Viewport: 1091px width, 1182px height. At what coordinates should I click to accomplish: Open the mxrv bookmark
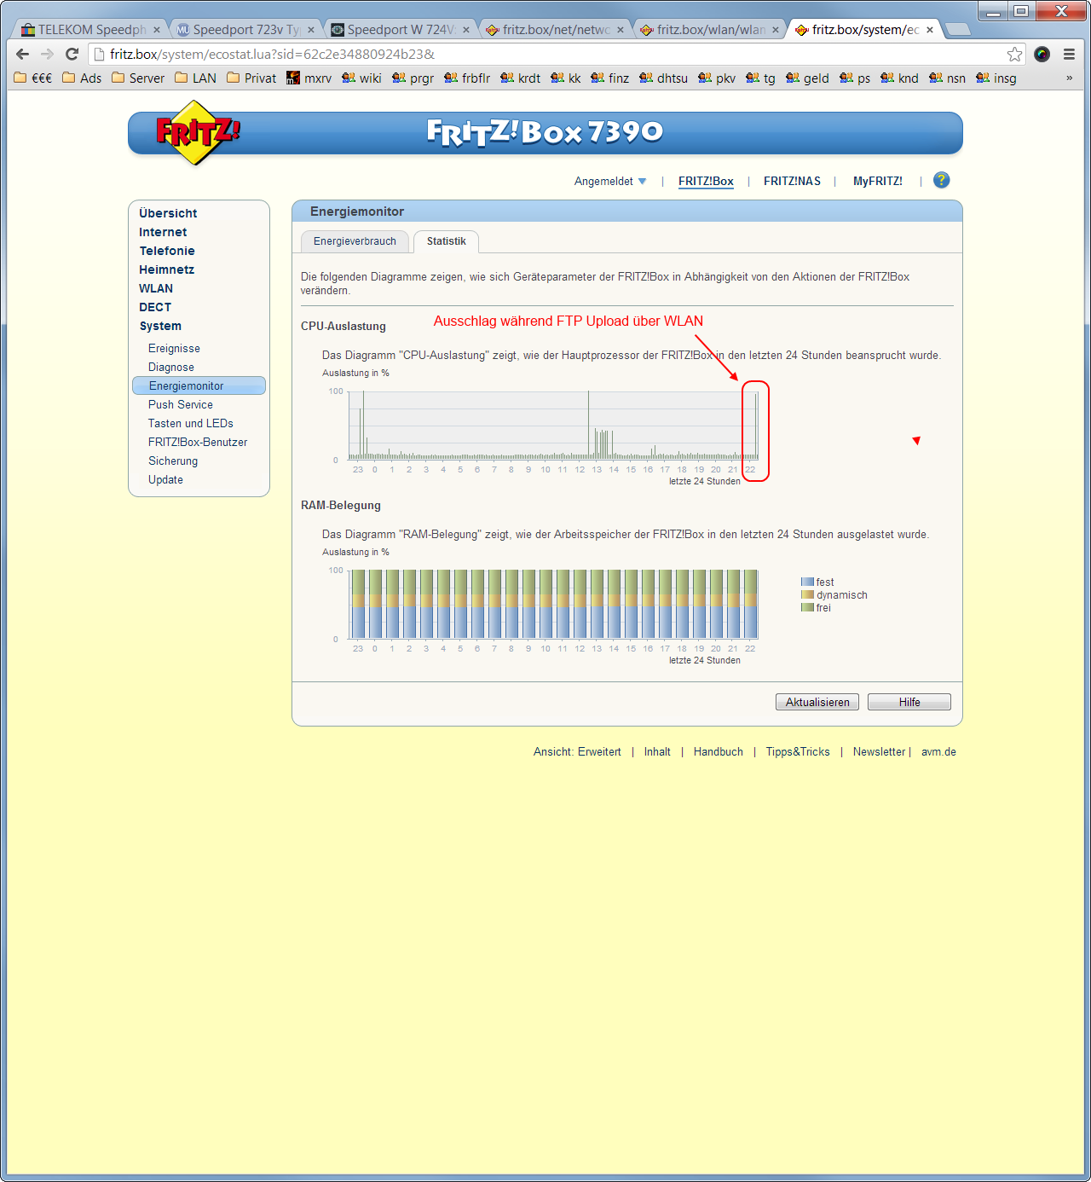pos(309,78)
